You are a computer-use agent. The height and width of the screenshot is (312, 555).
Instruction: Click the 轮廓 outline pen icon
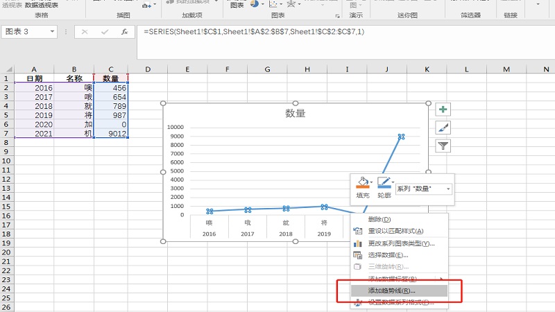[383, 184]
